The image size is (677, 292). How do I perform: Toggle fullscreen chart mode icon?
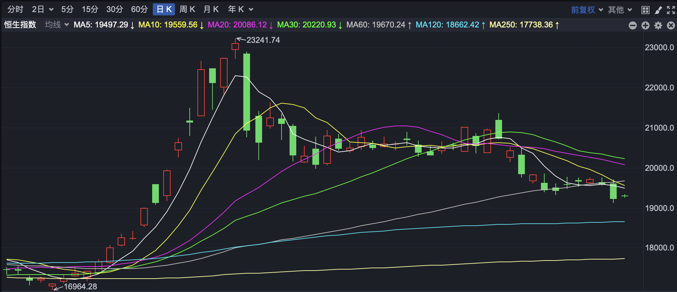(671, 10)
